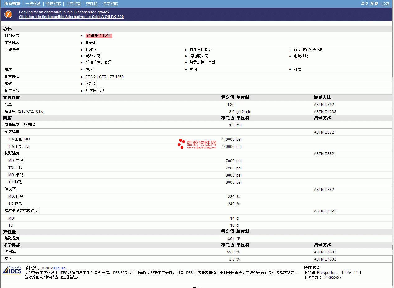
Task: Click the elongation value 230
Action: [231, 197]
